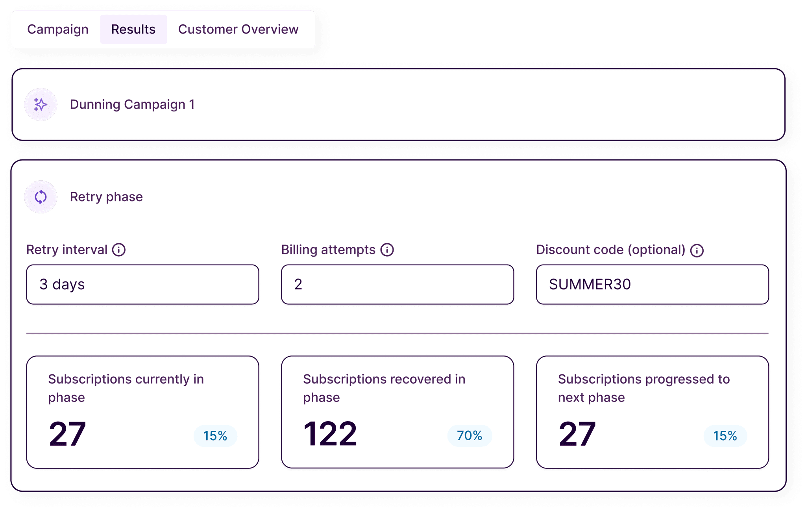Click the Retry interval field showing 3 days
The image size is (806, 511).
click(x=142, y=284)
